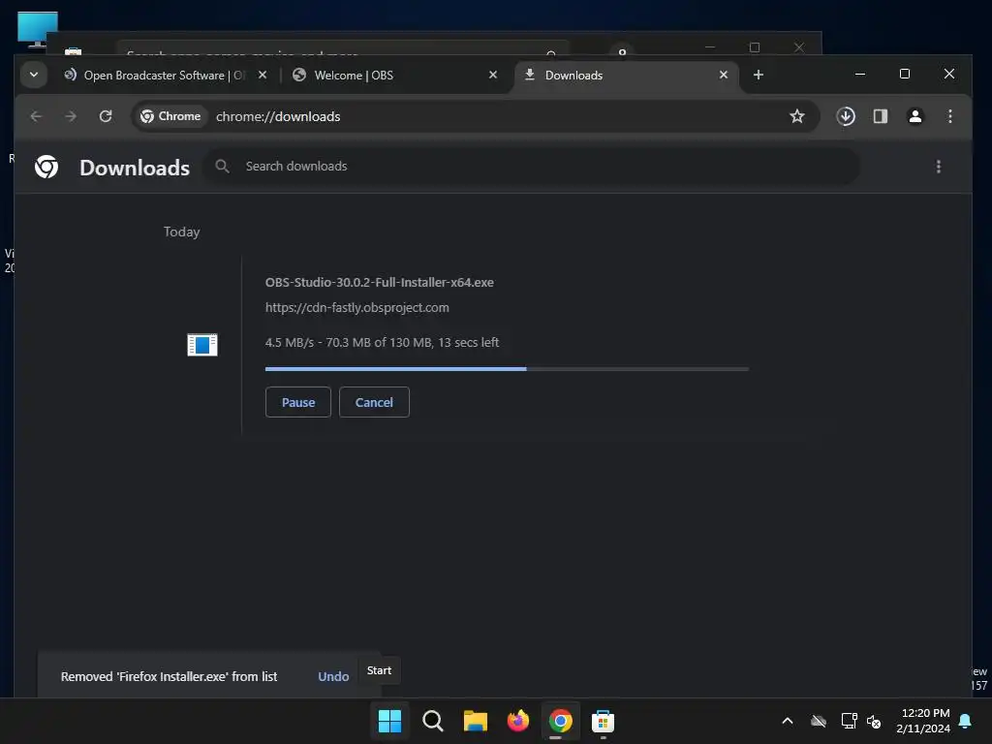Screen dimensions: 992x744
Task: Click the Chrome site info chip
Action: [x=170, y=116]
